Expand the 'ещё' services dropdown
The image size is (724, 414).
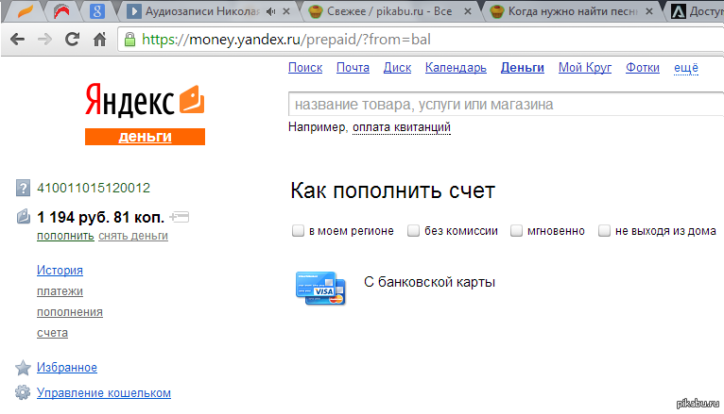685,68
